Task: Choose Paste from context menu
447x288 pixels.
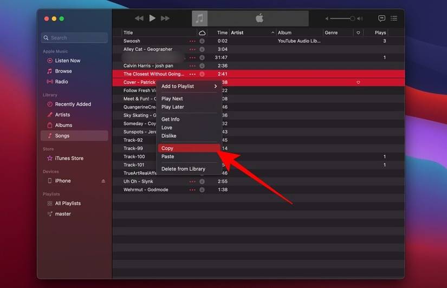Action: click(189, 156)
